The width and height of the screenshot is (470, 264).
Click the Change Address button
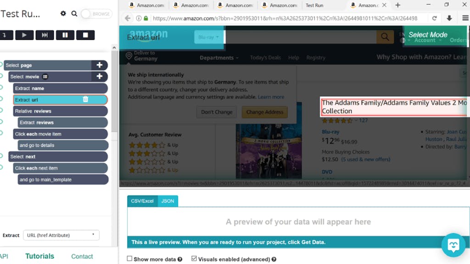click(x=265, y=112)
